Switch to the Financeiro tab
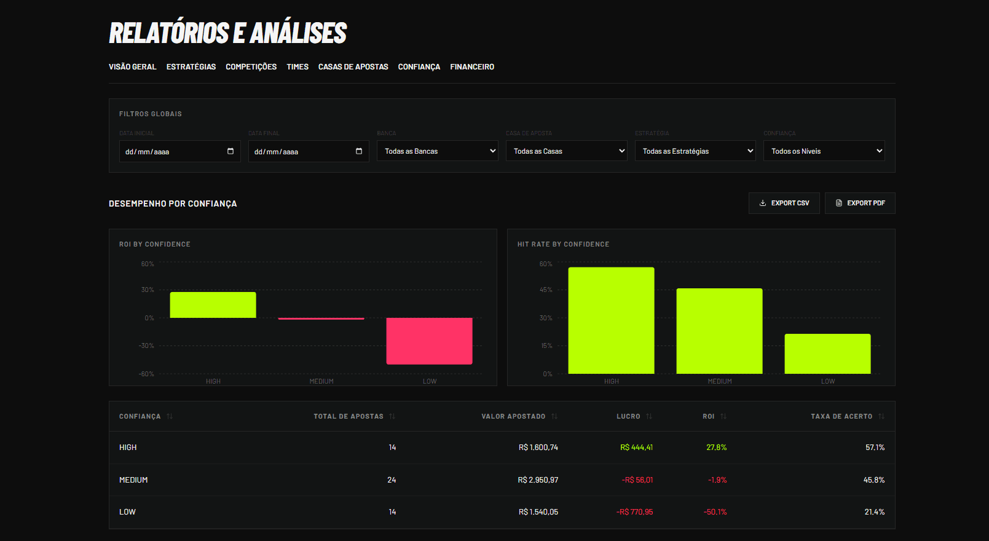 (x=472, y=67)
